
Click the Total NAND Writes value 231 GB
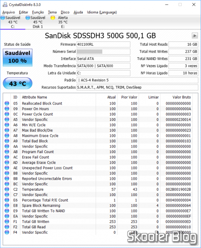(183, 59)
